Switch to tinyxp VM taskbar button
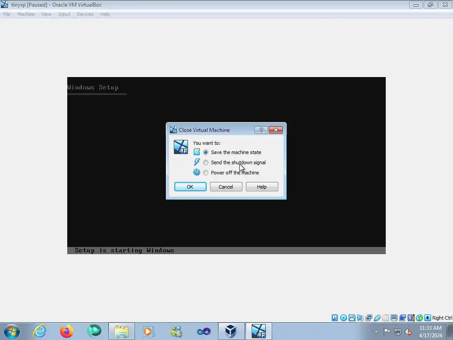 coord(258,331)
